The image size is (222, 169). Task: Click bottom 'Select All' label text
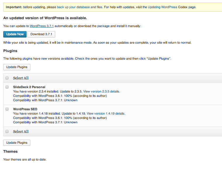click(x=21, y=132)
